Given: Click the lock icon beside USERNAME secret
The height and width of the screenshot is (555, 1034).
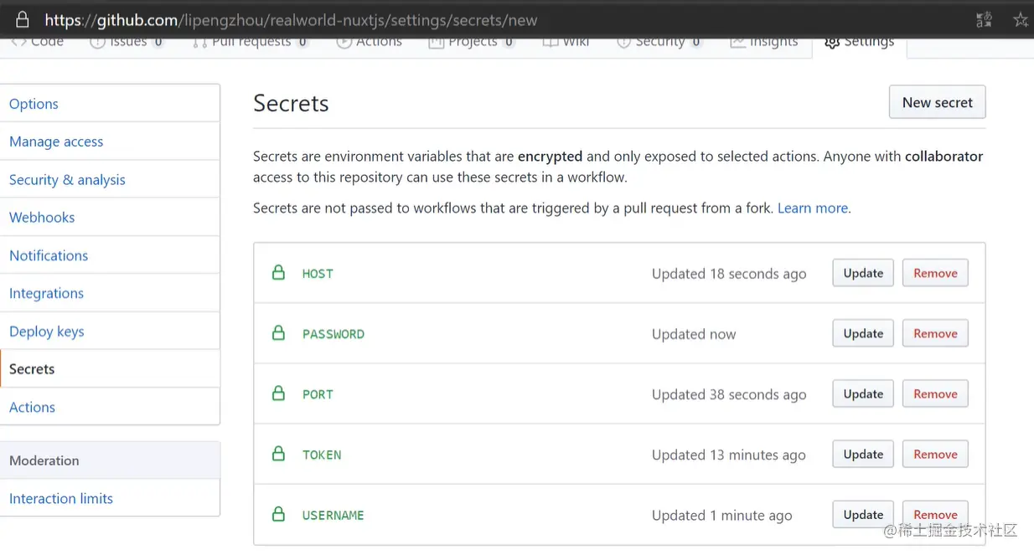Looking at the screenshot, I should [278, 514].
